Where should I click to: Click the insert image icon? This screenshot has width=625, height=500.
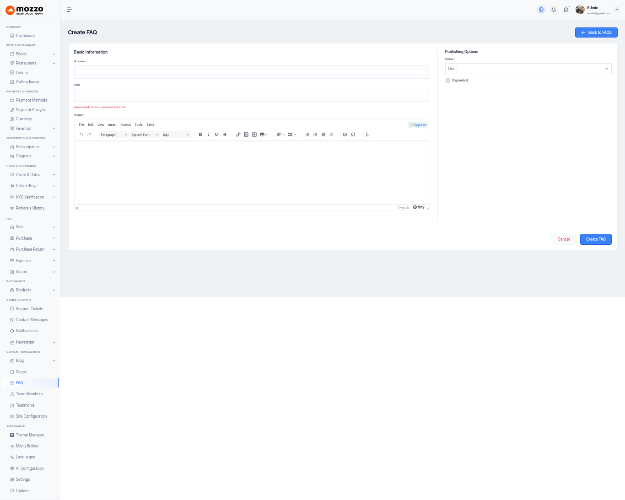point(246,134)
